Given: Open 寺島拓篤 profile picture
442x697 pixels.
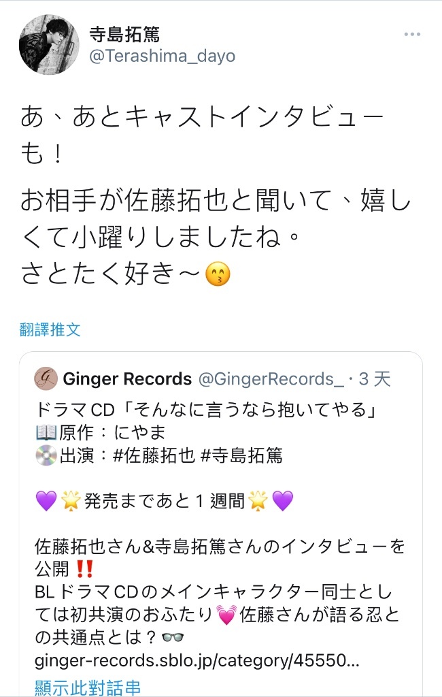Looking at the screenshot, I should pos(49,44).
